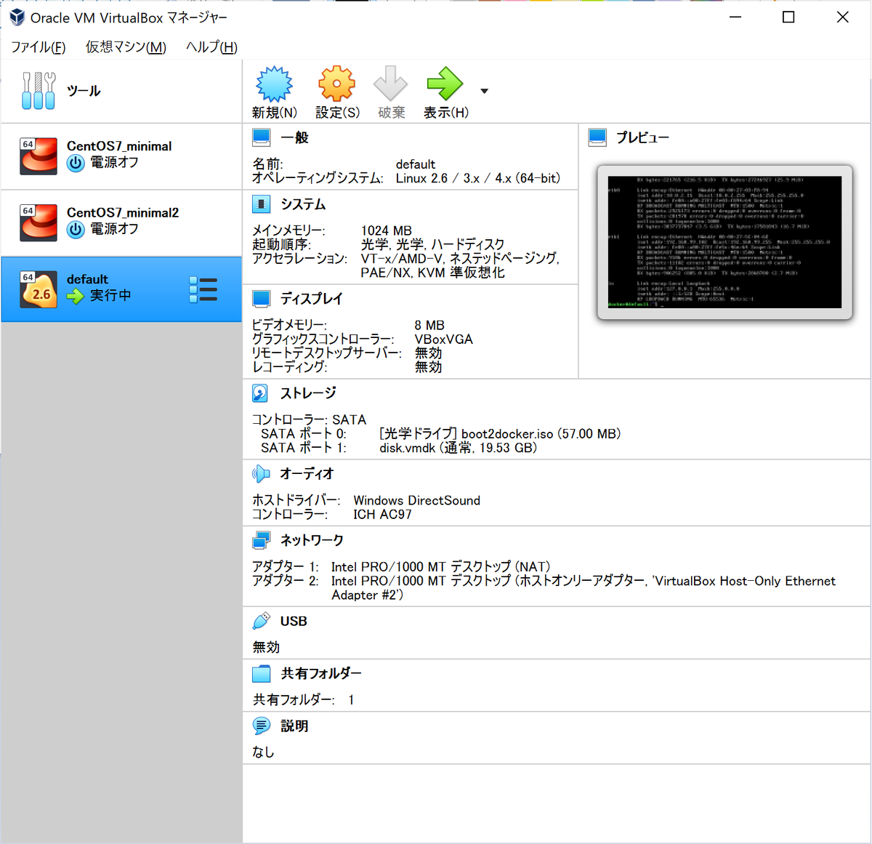Select the ツール tools icon
This screenshot has width=872, height=844.
pos(39,91)
